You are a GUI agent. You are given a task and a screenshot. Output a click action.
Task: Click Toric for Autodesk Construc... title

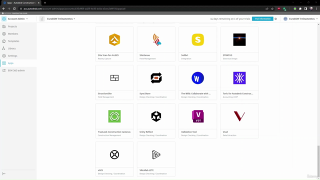click(x=238, y=93)
